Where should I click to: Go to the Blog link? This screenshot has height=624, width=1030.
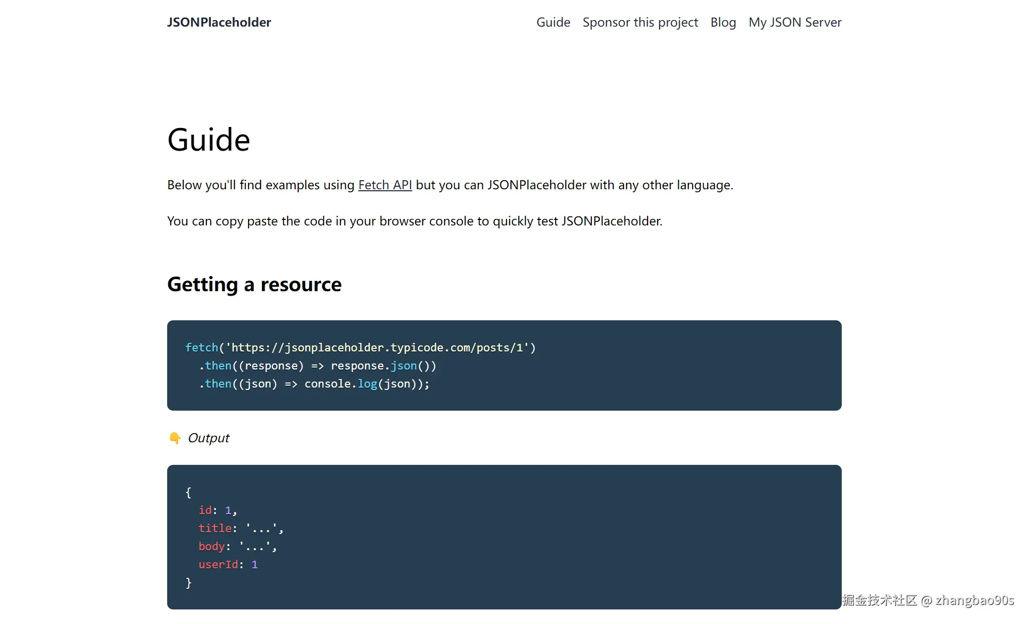[x=723, y=22]
